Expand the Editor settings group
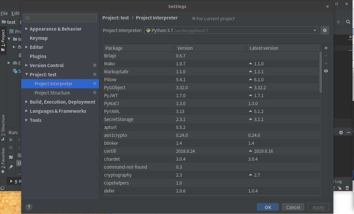 pyautogui.click(x=27, y=47)
